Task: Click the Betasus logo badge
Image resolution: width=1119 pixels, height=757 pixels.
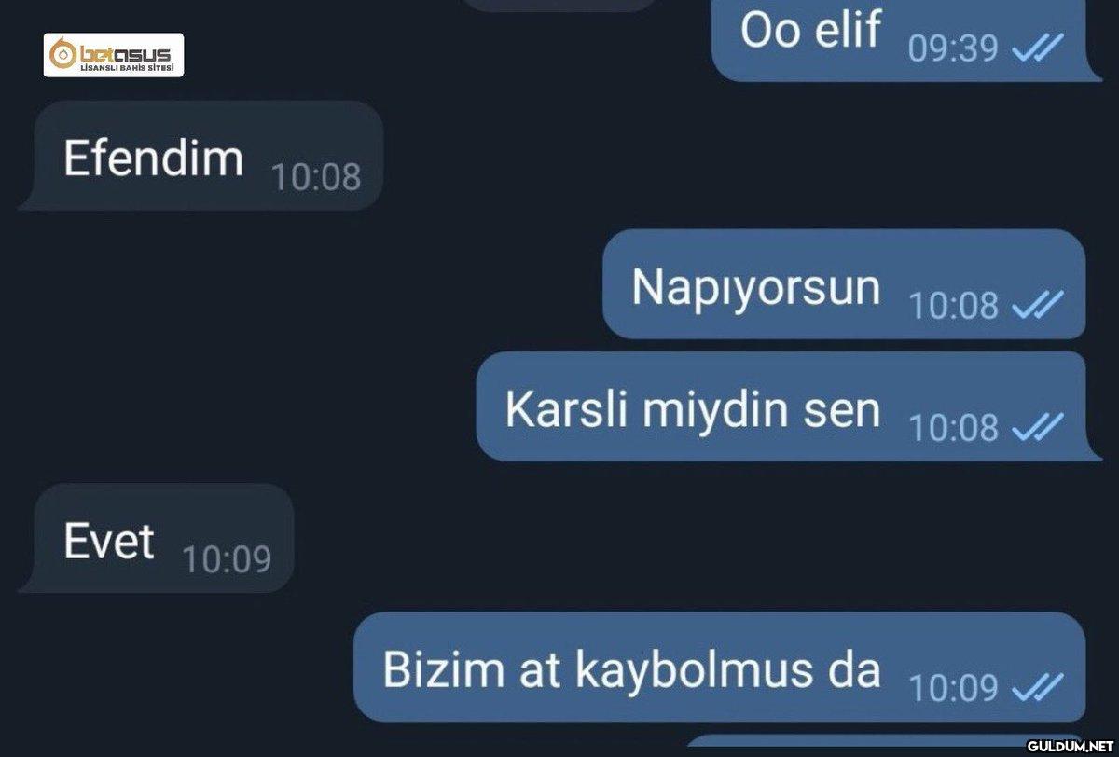Action: click(x=115, y=55)
